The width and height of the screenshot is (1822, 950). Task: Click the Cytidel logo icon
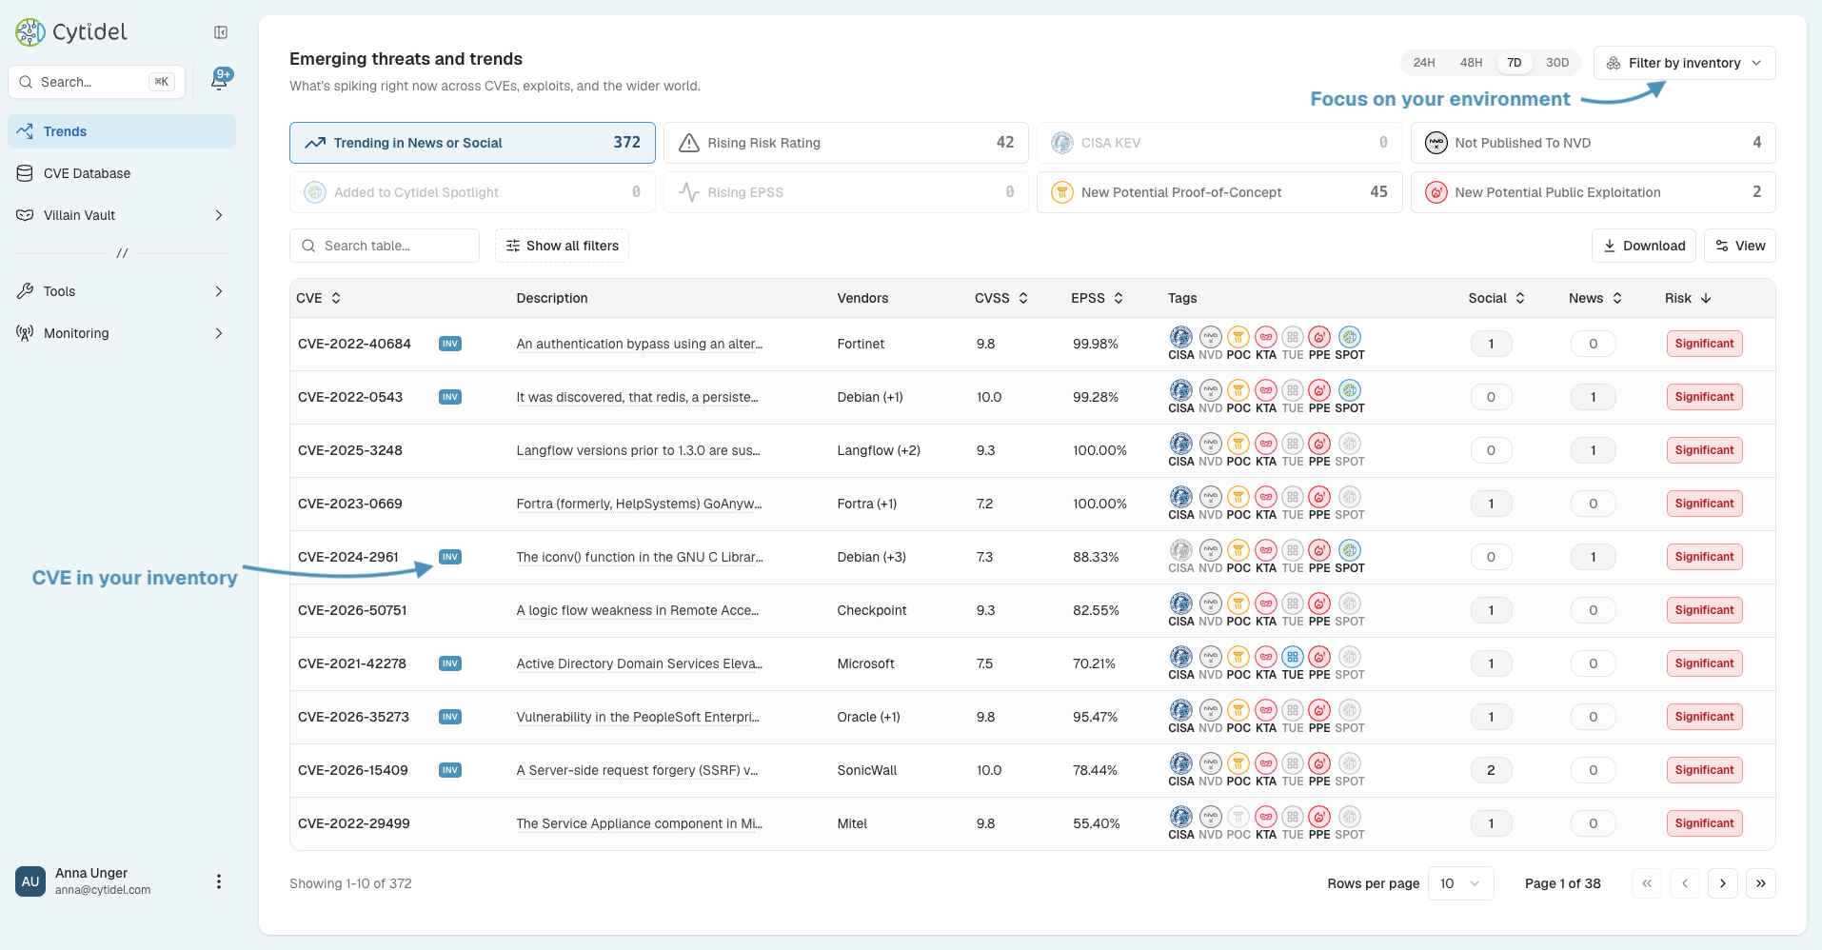(x=30, y=32)
